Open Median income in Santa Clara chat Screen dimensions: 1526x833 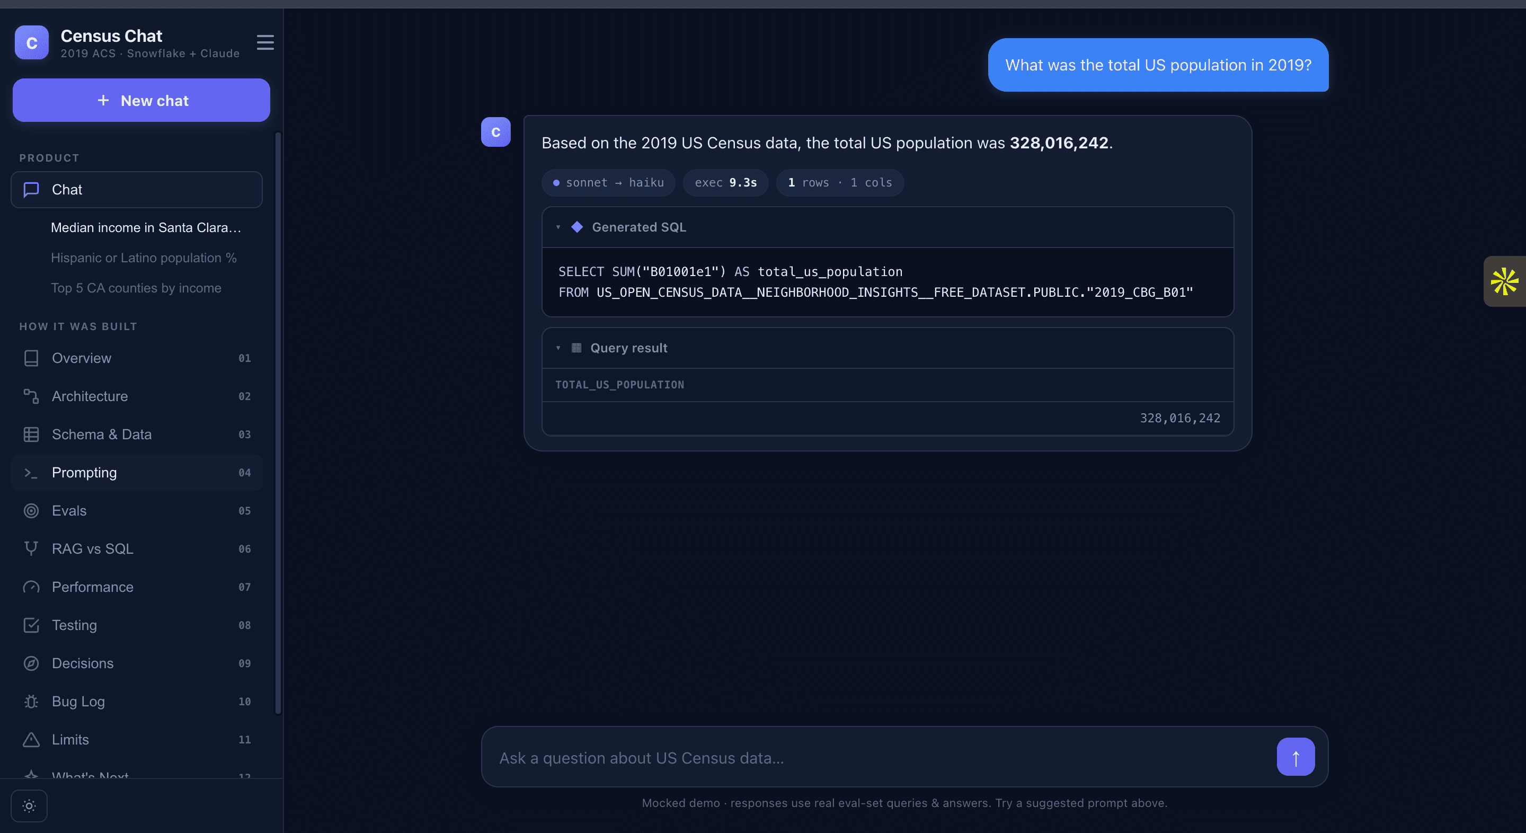pos(146,227)
